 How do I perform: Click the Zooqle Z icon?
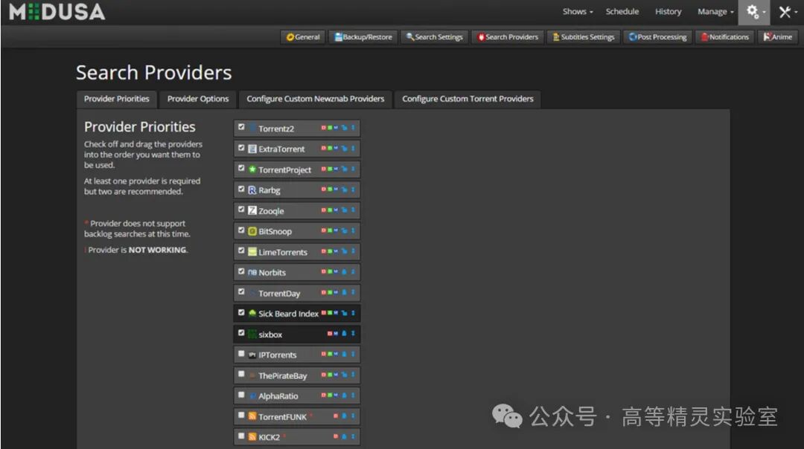click(x=252, y=210)
